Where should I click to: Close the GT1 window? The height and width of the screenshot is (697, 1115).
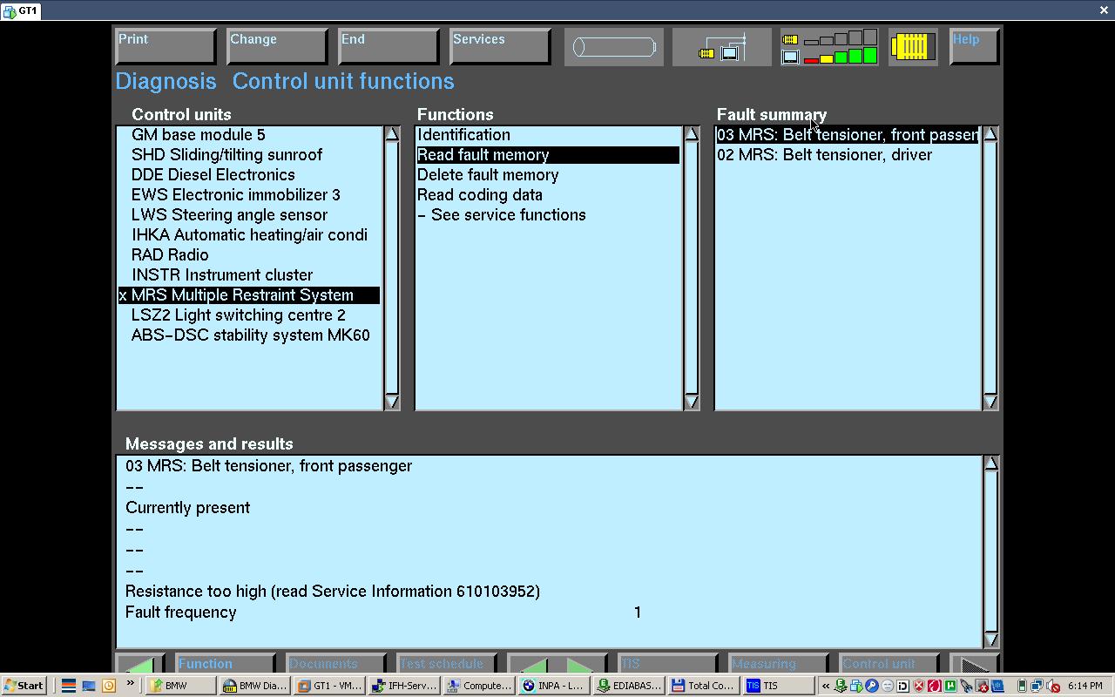point(1104,10)
